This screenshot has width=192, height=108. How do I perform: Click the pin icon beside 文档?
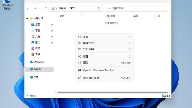pyautogui.click(x=52, y=37)
